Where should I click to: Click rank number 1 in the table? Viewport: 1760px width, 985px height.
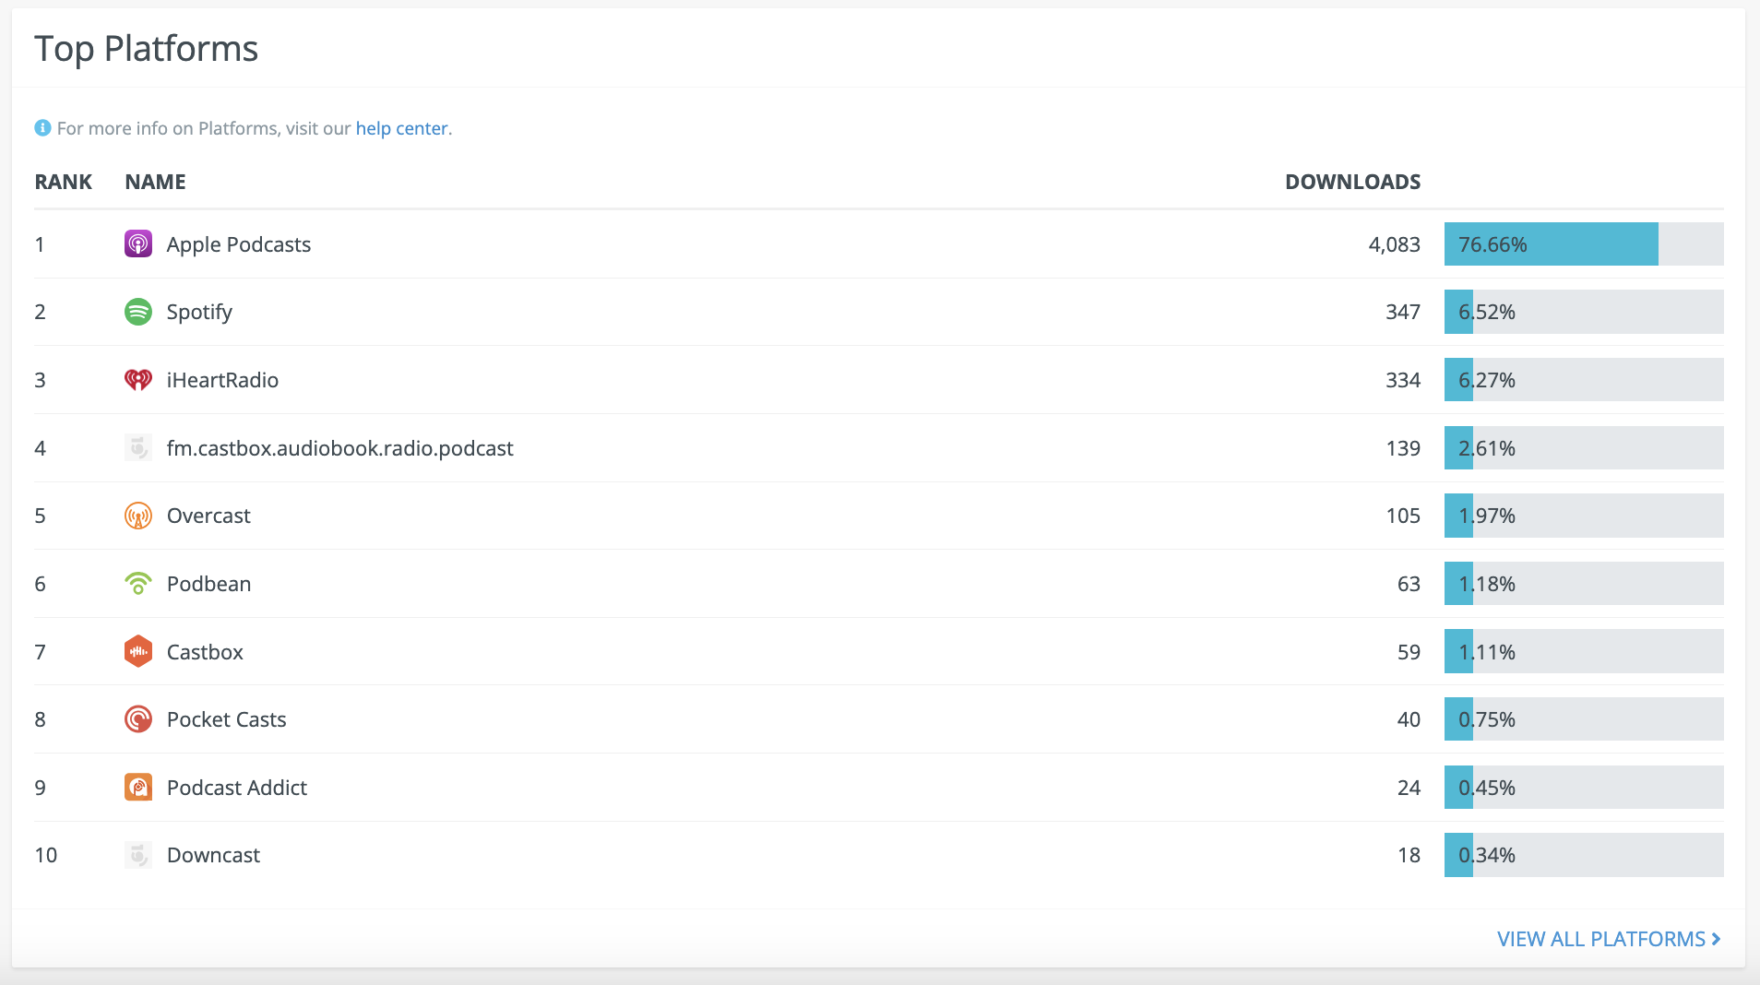pos(40,244)
